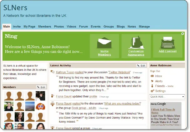Open the Groups tab

[108, 27]
